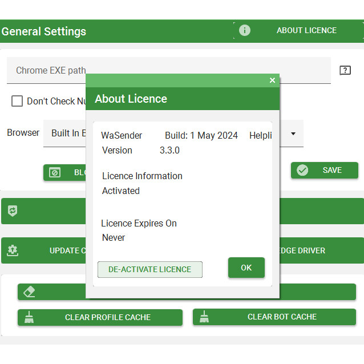
Task: Click the shield refresh icon on green bar
Action: coord(12,211)
